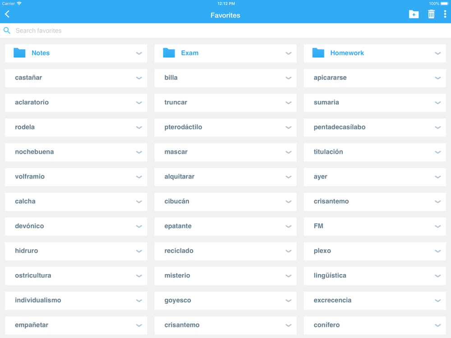Expand the titulación entry chevron
Viewport: 451px width, 338px height.
(x=437, y=152)
